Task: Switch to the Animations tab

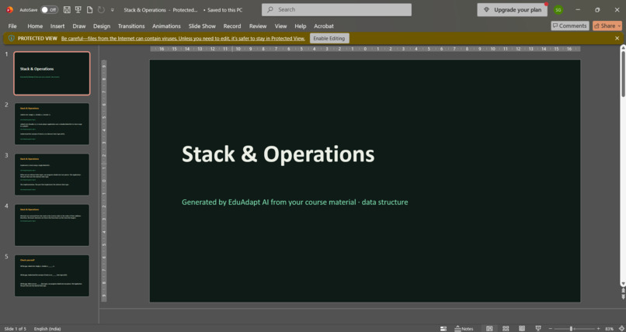Action: coord(166,26)
